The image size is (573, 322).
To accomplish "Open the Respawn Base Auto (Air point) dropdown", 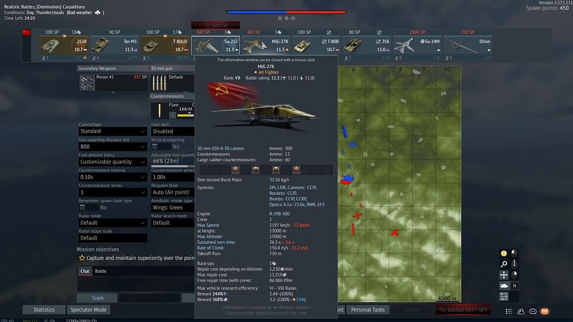I will (x=173, y=193).
